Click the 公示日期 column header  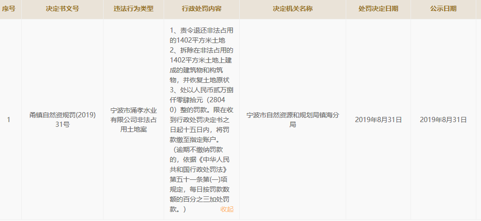click(443, 9)
